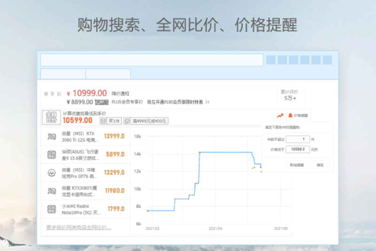Click Gome icon beside ASUS 飞行堡垒9 listing

coord(52,154)
